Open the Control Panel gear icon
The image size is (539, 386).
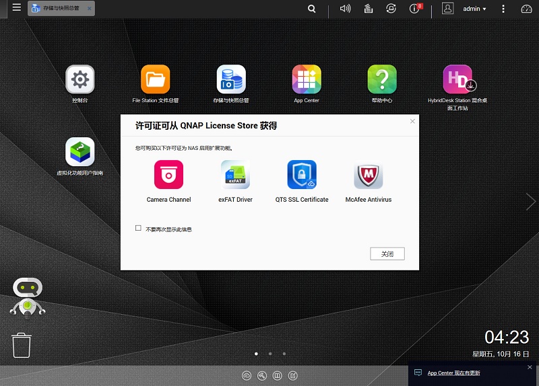click(80, 79)
